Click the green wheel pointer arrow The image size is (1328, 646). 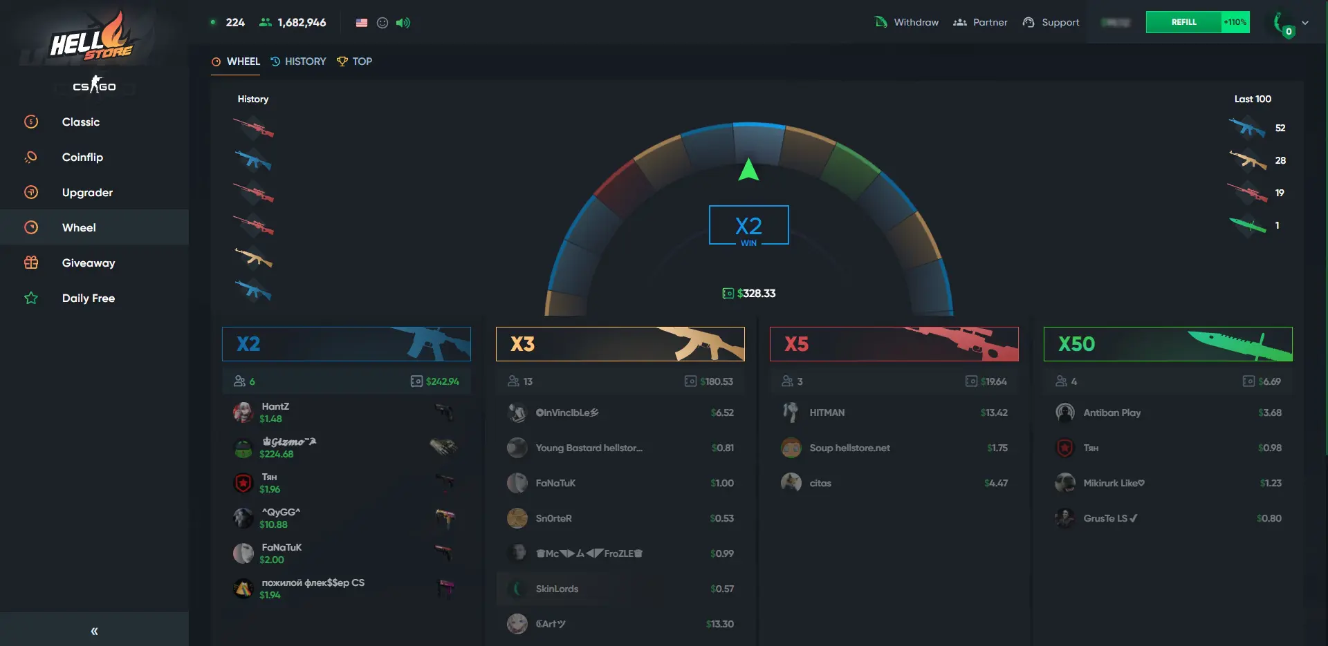pyautogui.click(x=748, y=169)
